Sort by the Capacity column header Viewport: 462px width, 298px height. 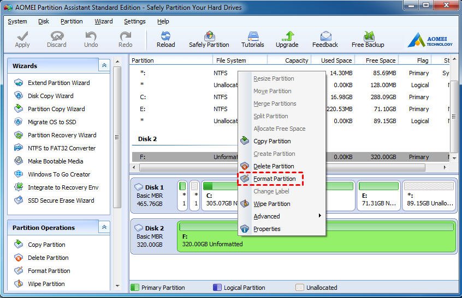289,60
